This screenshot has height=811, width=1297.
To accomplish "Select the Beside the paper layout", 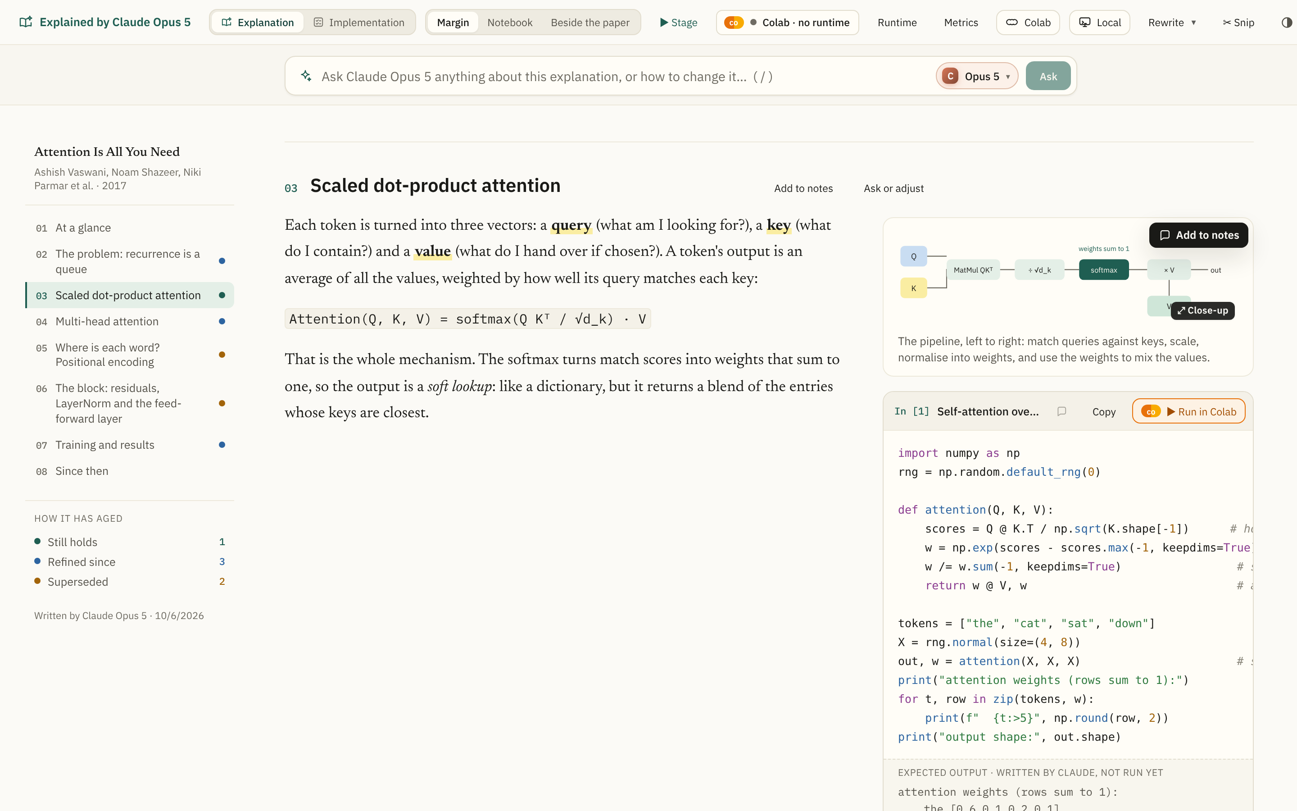I will (x=590, y=23).
